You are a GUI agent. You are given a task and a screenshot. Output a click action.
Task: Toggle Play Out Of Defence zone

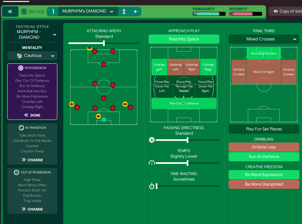point(184,103)
